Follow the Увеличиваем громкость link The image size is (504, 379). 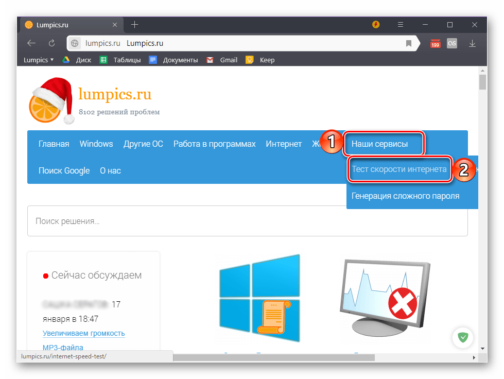[83, 333]
